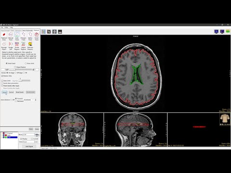Click first blue monitor icon at top right
The height and width of the screenshot is (173, 231).
click(217, 31)
